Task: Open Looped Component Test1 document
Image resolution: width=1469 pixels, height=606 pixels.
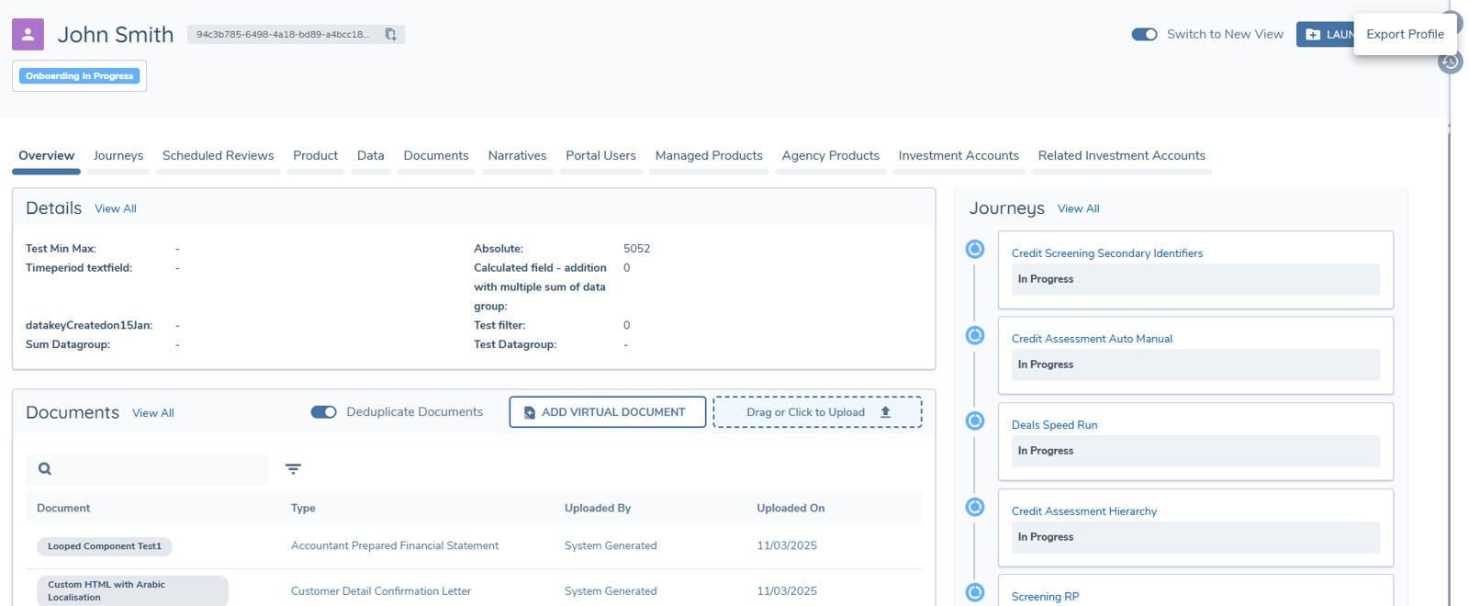Action: [105, 546]
